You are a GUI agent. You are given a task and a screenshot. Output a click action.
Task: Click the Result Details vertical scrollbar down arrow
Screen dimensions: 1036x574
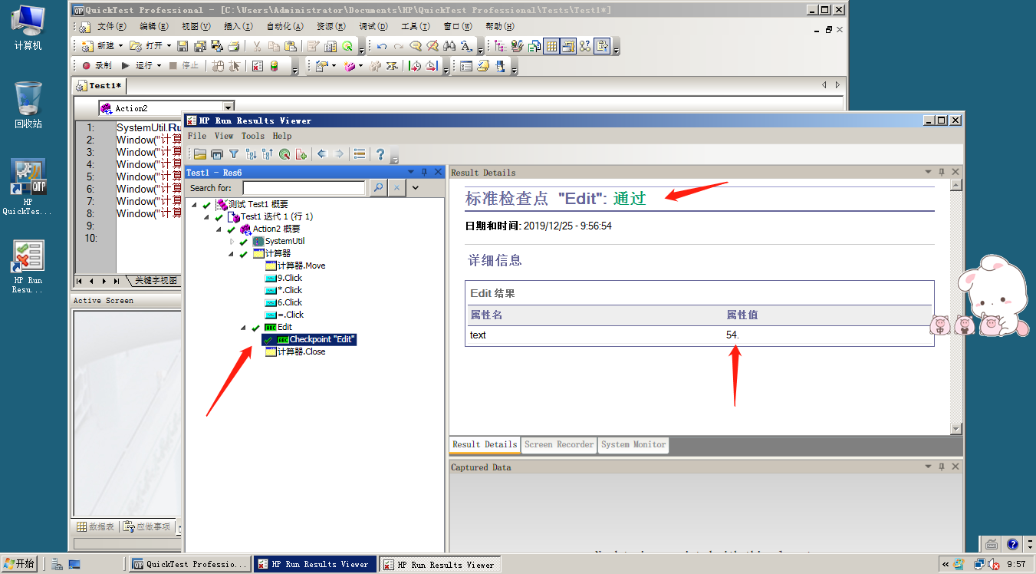[x=955, y=429]
